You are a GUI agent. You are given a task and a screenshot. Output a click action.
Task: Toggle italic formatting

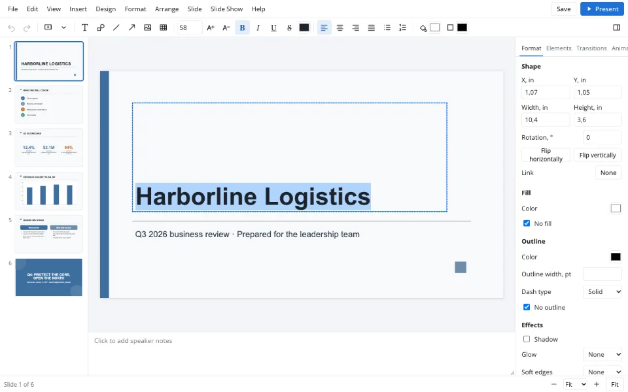pos(258,27)
